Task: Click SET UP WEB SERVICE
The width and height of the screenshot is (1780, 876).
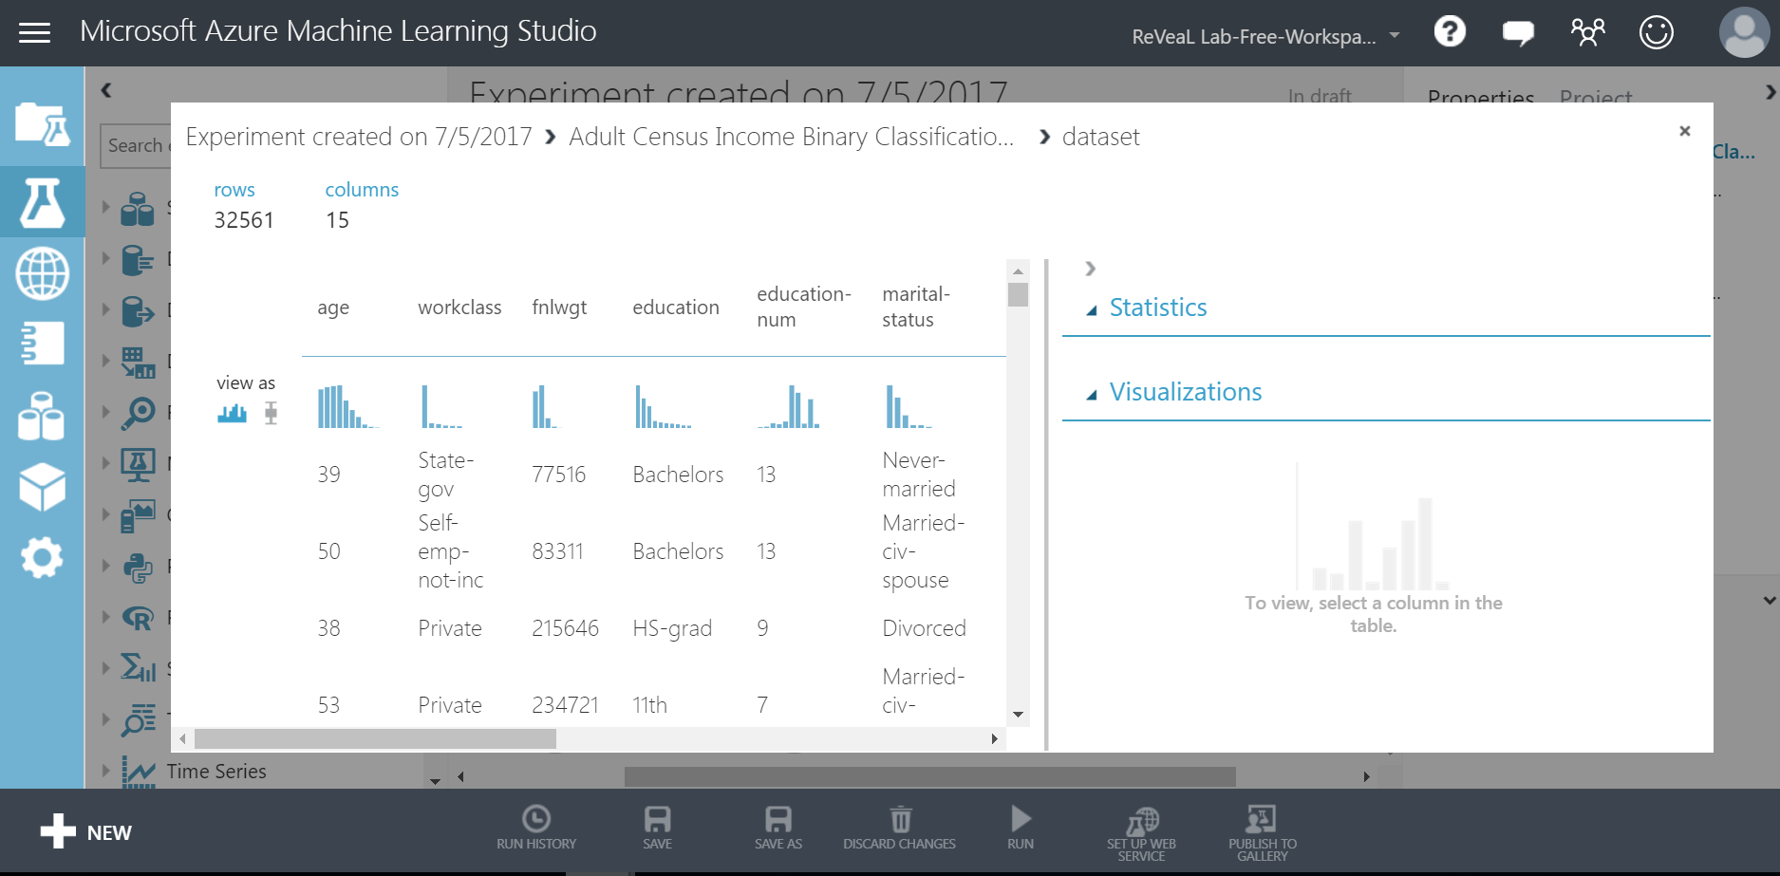Action: (x=1141, y=834)
